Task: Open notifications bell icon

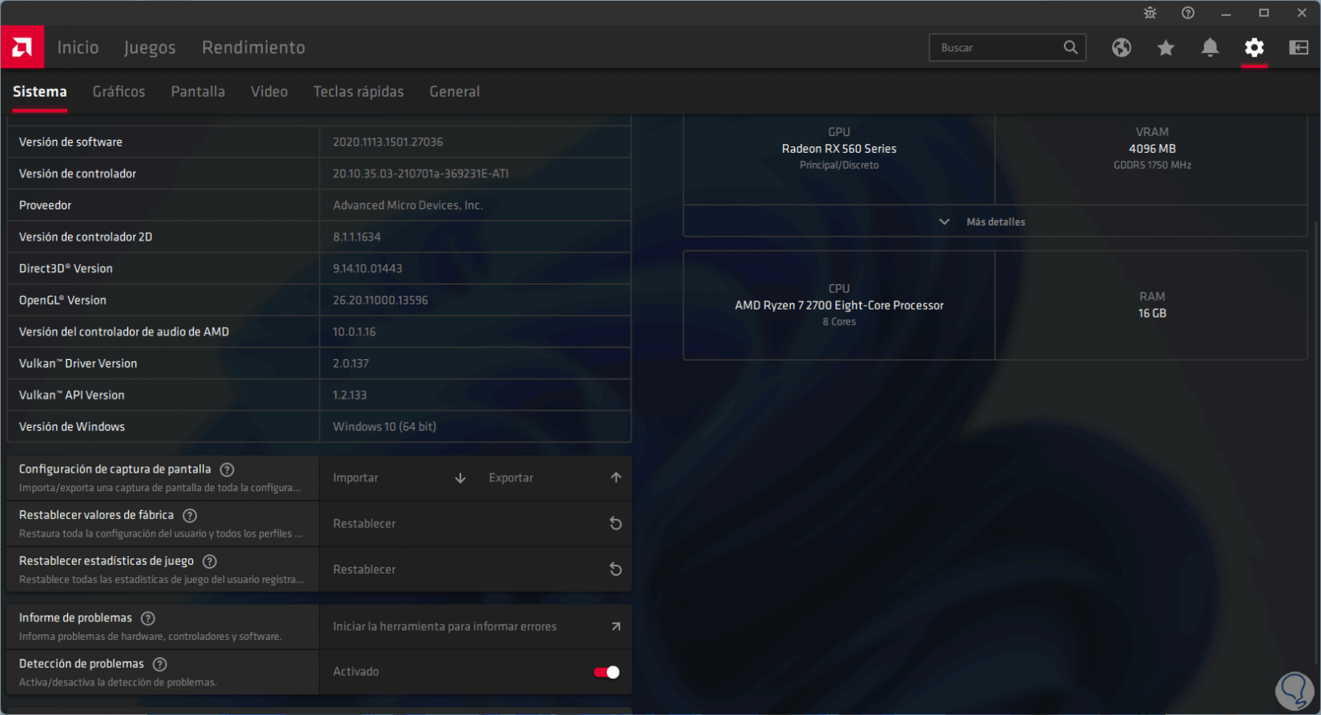Action: point(1211,48)
